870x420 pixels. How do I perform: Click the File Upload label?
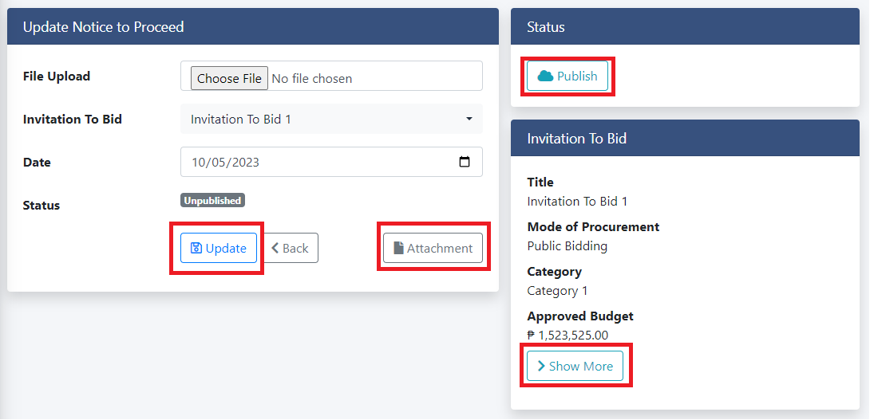(x=57, y=76)
